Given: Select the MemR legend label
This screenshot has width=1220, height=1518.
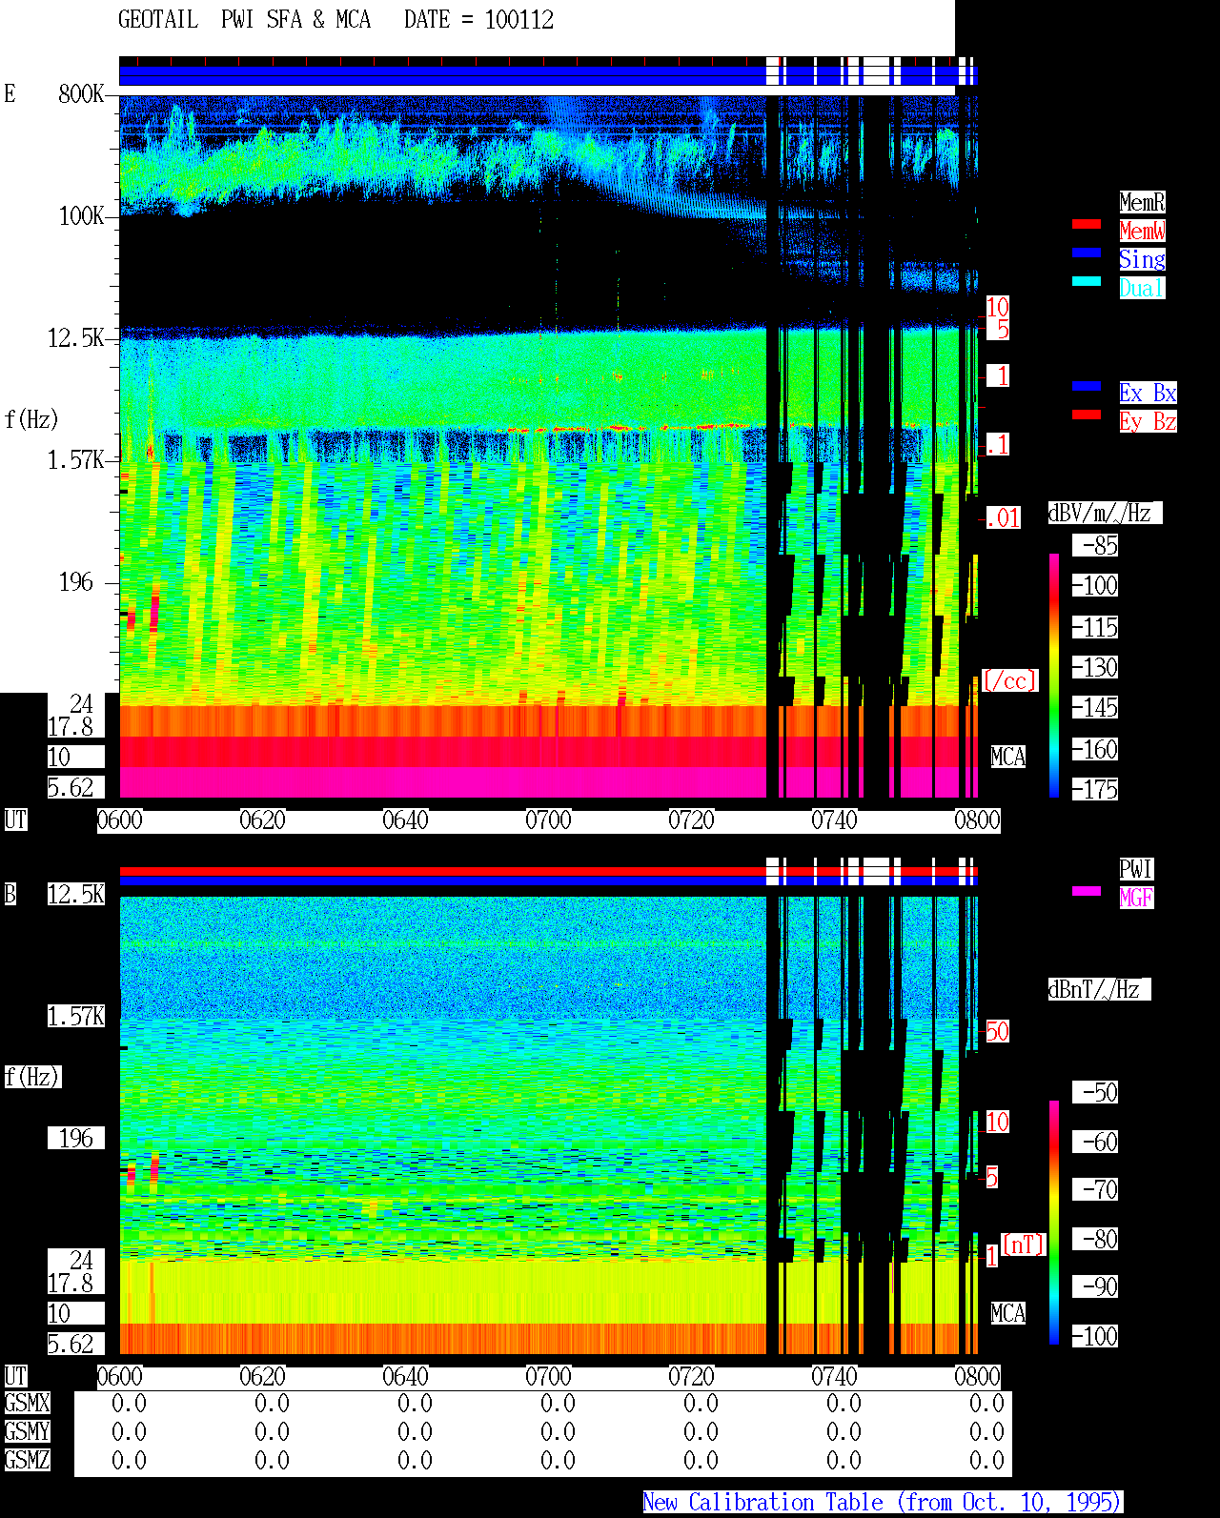Looking at the screenshot, I should [1142, 202].
